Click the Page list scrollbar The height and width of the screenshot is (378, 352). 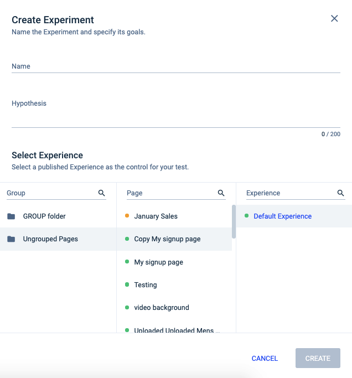234,221
